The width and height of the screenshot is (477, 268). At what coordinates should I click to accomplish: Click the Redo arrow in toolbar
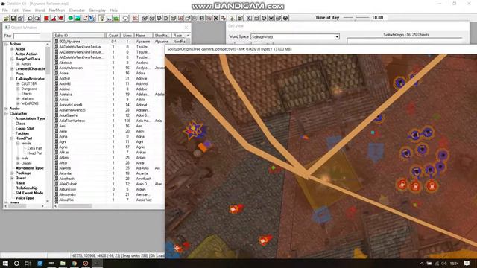(37, 18)
